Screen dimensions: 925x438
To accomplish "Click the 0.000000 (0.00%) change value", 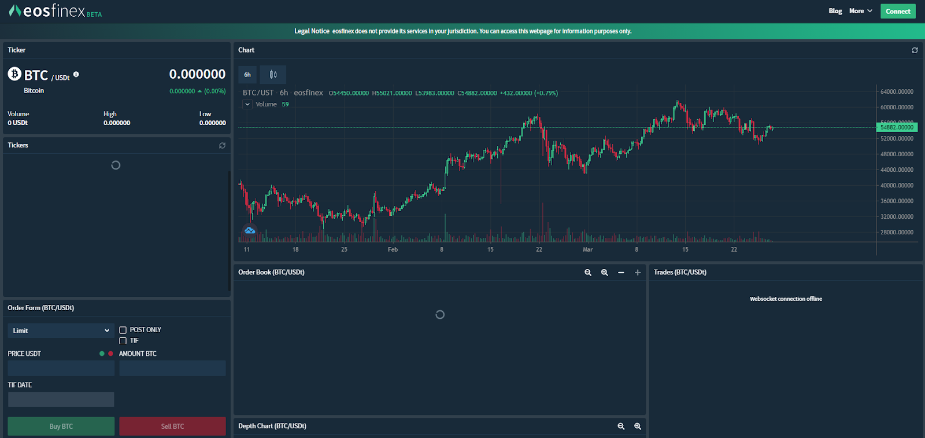I will pyautogui.click(x=198, y=91).
